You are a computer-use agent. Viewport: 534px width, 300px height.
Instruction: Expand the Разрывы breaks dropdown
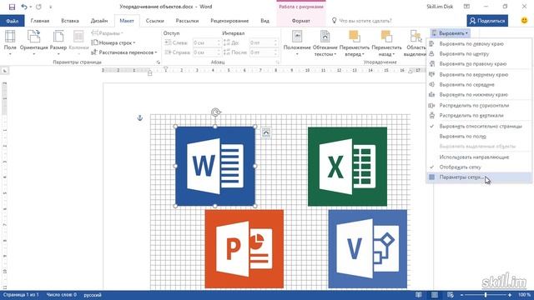point(108,33)
